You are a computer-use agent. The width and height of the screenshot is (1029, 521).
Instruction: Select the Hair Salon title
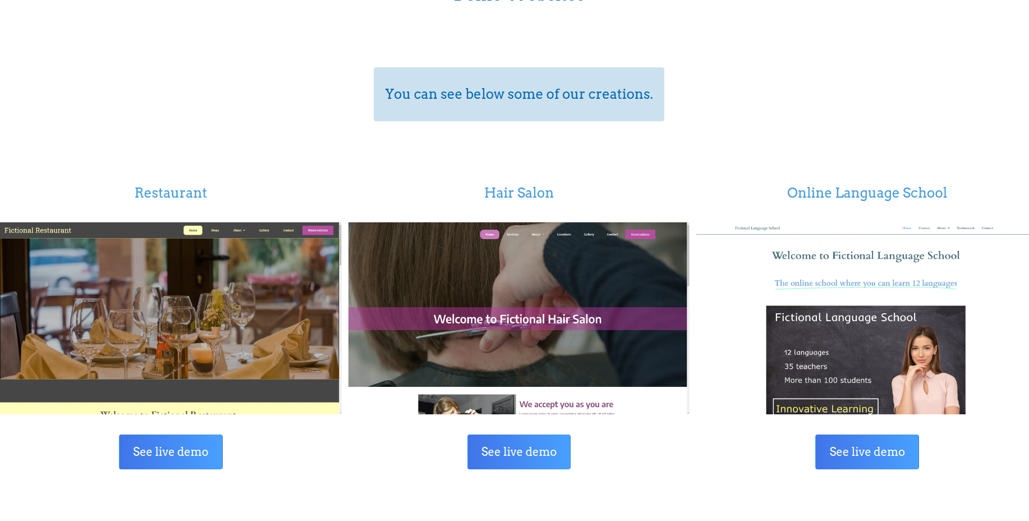pos(518,193)
